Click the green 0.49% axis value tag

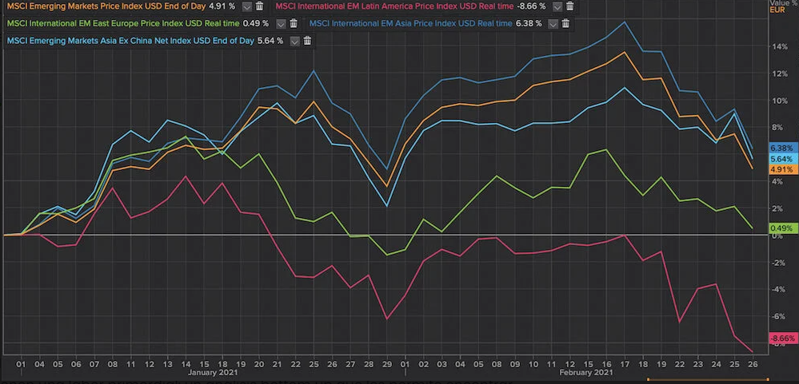(780, 228)
